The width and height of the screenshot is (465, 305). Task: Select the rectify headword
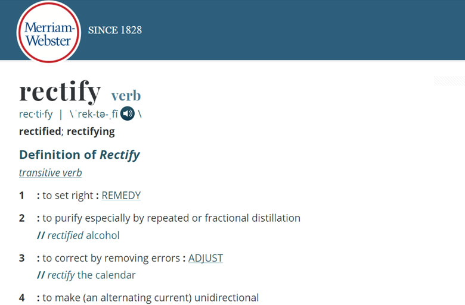[60, 92]
